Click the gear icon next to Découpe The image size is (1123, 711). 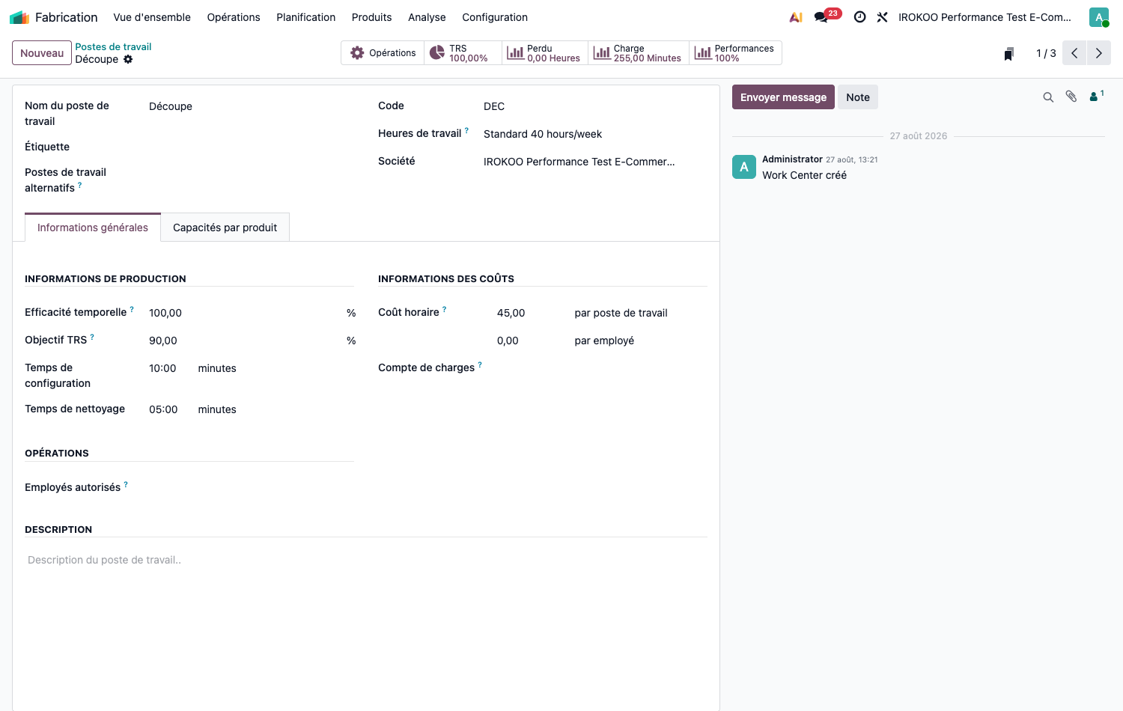tap(128, 59)
